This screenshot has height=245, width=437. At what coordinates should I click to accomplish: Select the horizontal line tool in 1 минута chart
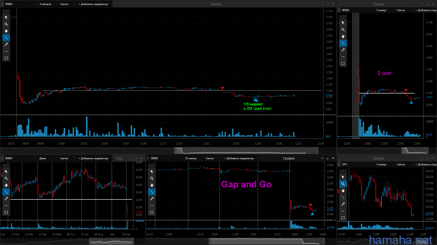coord(6,51)
